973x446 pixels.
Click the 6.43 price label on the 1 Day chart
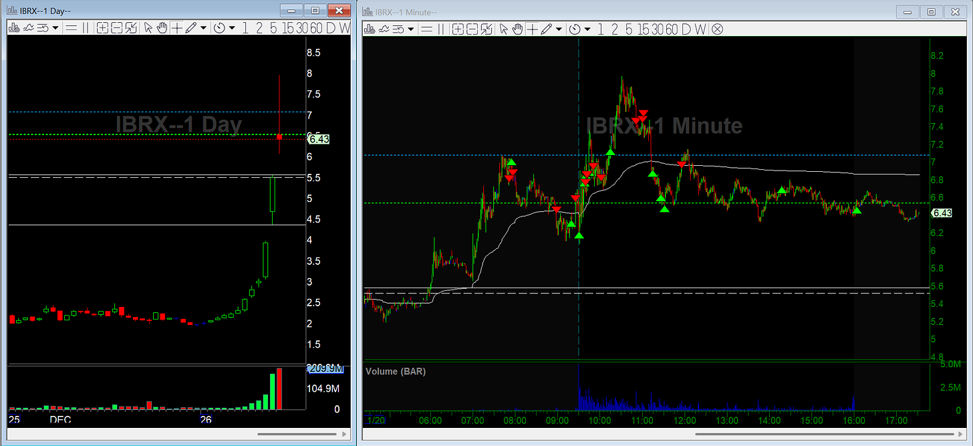tap(318, 139)
